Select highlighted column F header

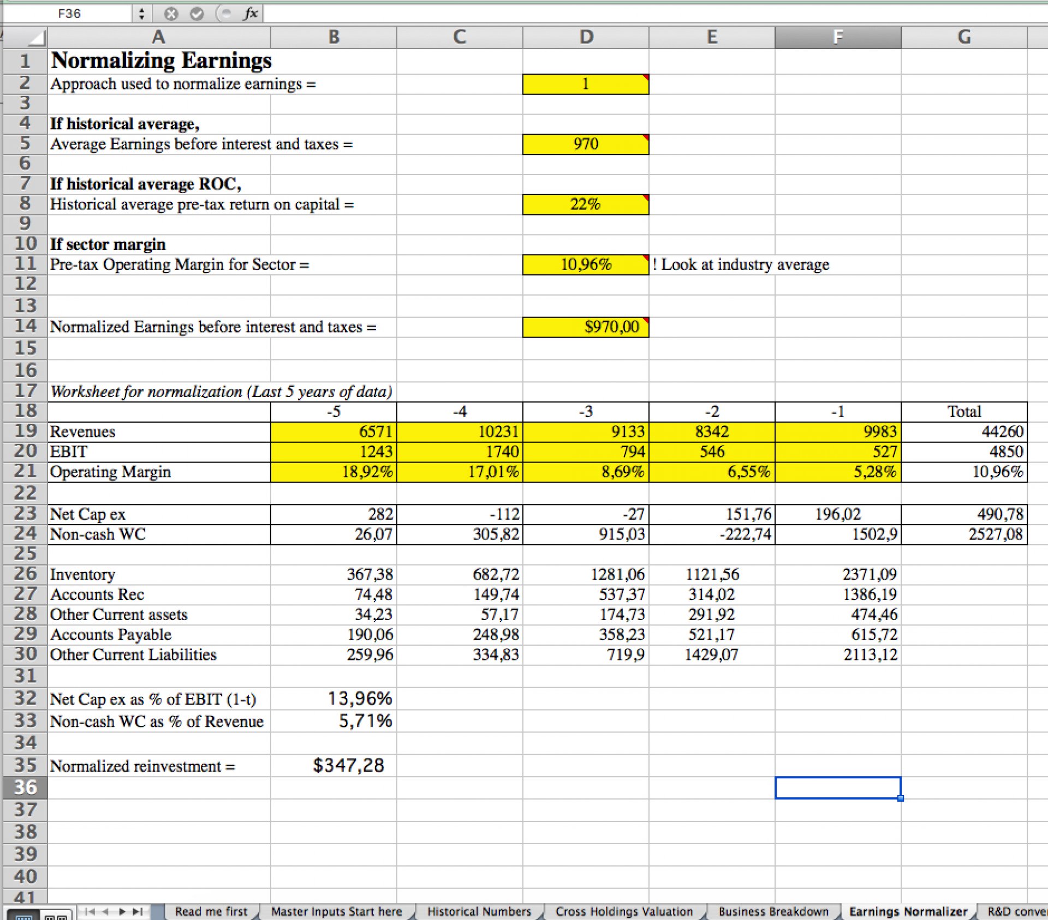838,37
